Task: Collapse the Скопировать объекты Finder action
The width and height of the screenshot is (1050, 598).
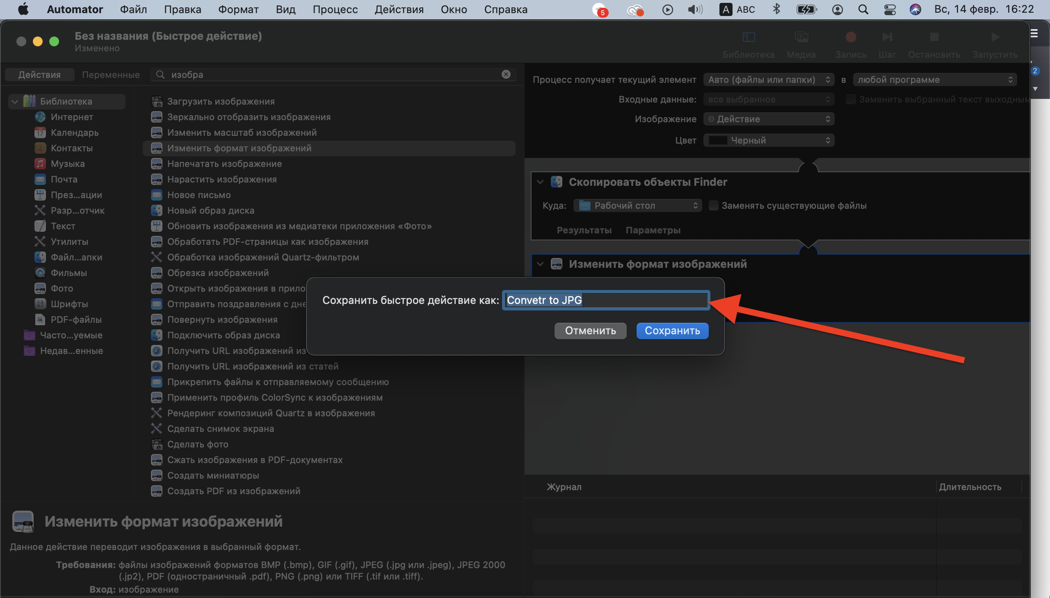Action: [541, 182]
